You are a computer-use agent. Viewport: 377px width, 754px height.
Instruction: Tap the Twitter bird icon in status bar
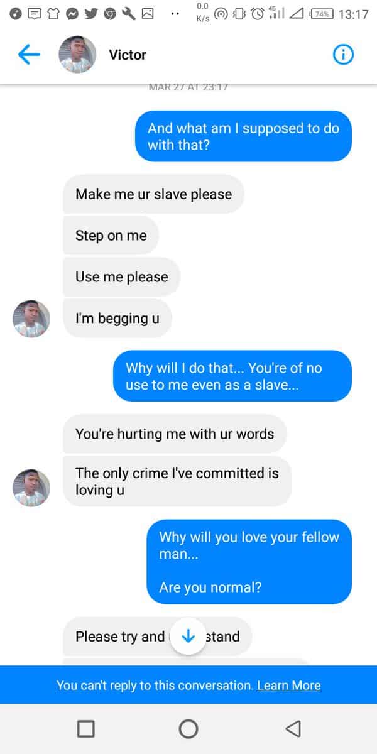click(92, 13)
